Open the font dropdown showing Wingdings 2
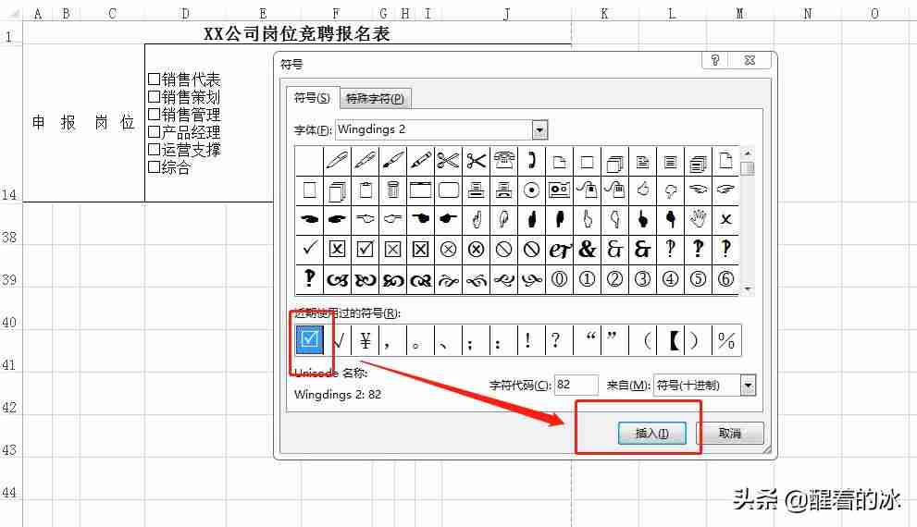Image resolution: width=917 pixels, height=527 pixels. [x=539, y=129]
